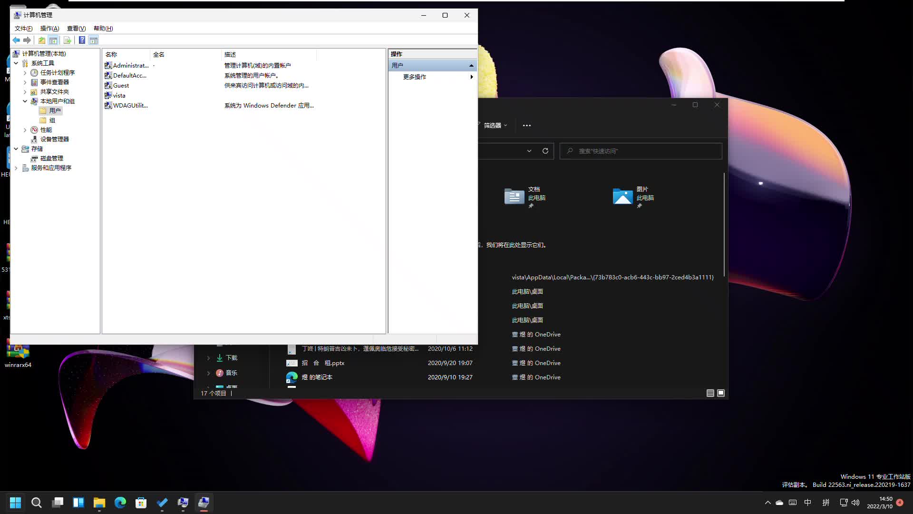Open Help via the question mark toolbar icon
The width and height of the screenshot is (913, 514).
coord(82,40)
